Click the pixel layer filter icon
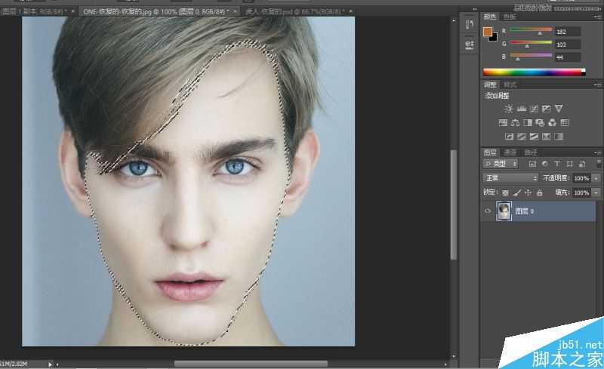Image resolution: width=604 pixels, height=369 pixels. click(x=532, y=164)
